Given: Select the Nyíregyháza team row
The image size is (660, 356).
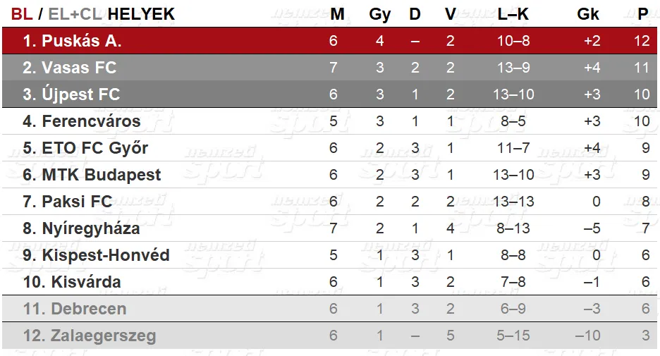Looking at the screenshot, I should [329, 228].
